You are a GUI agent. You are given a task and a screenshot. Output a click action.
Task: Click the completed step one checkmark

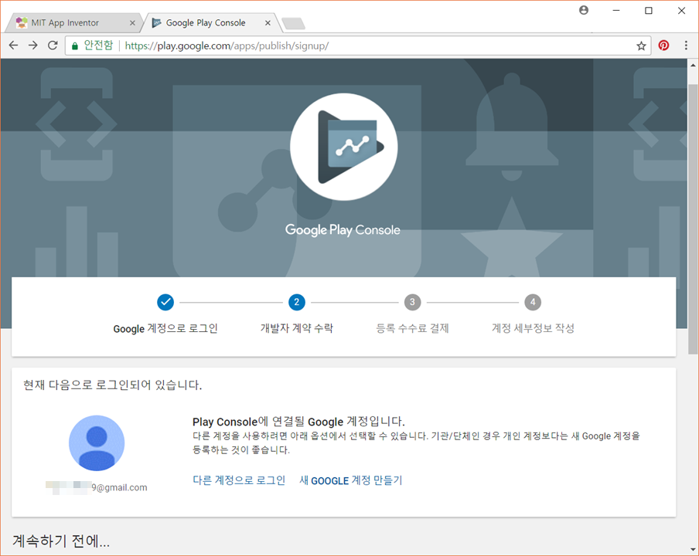[165, 302]
